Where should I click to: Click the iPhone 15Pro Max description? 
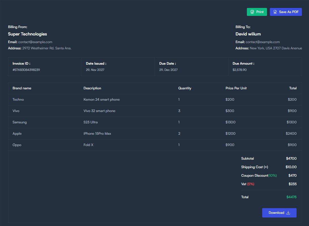(97, 134)
